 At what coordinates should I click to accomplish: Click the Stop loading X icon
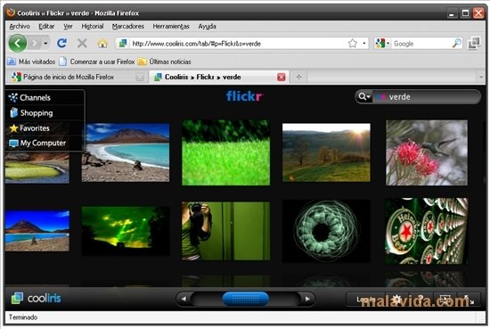pyautogui.click(x=82, y=43)
